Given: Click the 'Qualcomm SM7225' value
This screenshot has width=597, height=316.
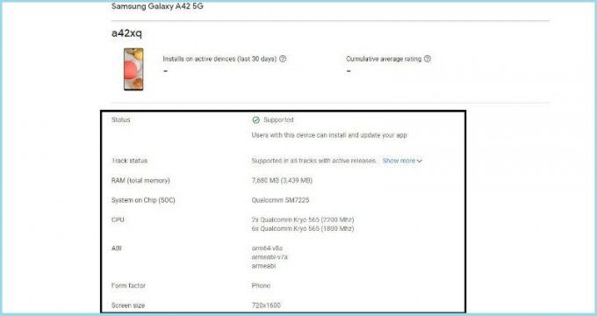Looking at the screenshot, I should pyautogui.click(x=281, y=200).
